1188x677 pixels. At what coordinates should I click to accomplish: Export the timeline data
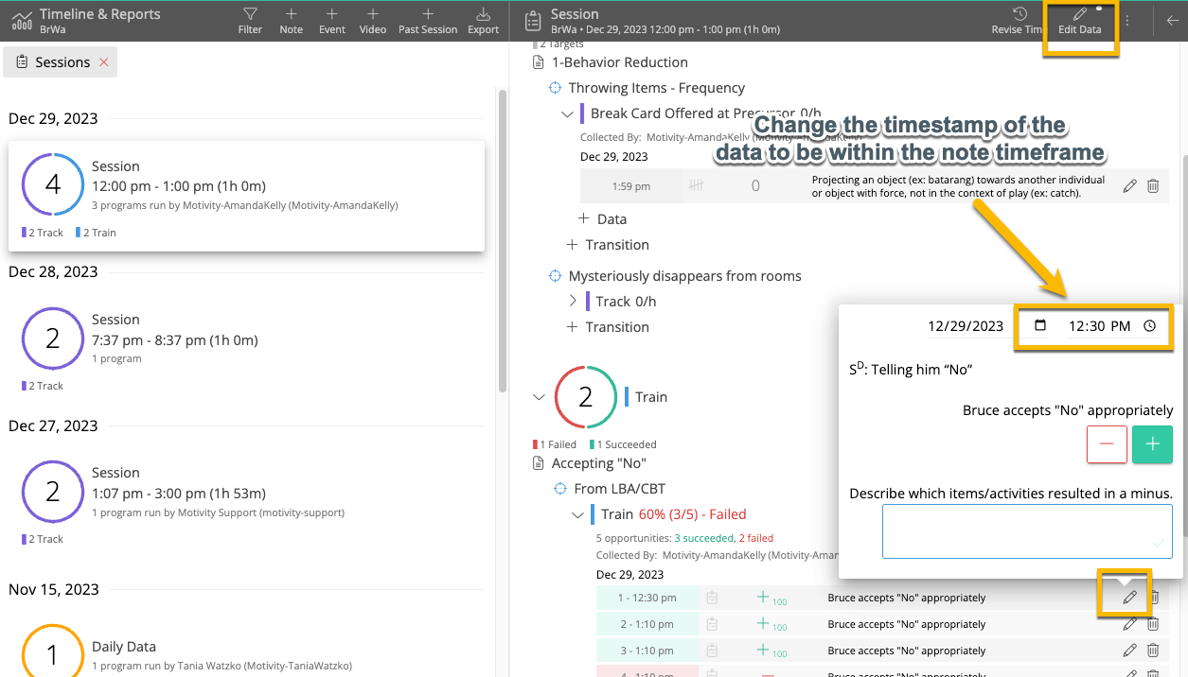click(483, 19)
